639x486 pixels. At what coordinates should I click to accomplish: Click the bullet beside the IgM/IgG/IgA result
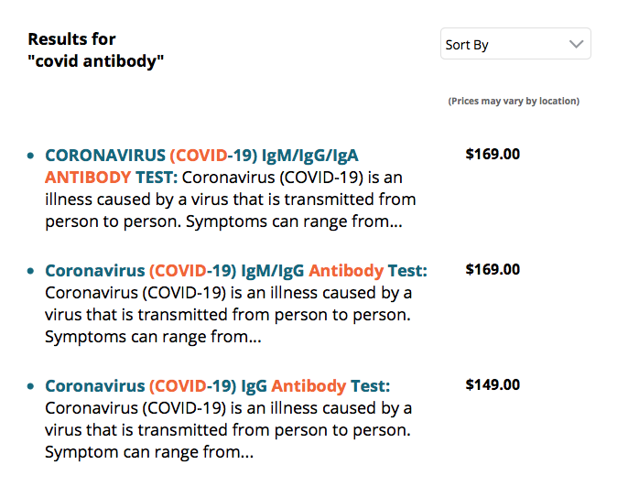pyautogui.click(x=32, y=157)
